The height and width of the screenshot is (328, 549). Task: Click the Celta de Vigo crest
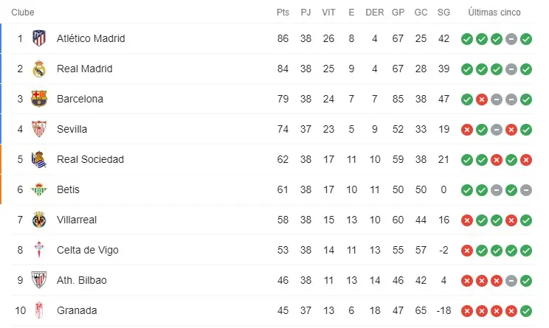point(39,250)
